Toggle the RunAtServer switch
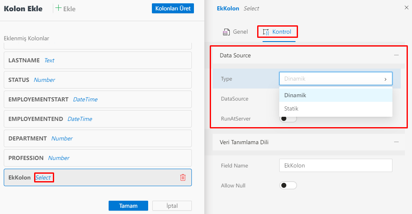This screenshot has height=214, width=412. tap(288, 118)
